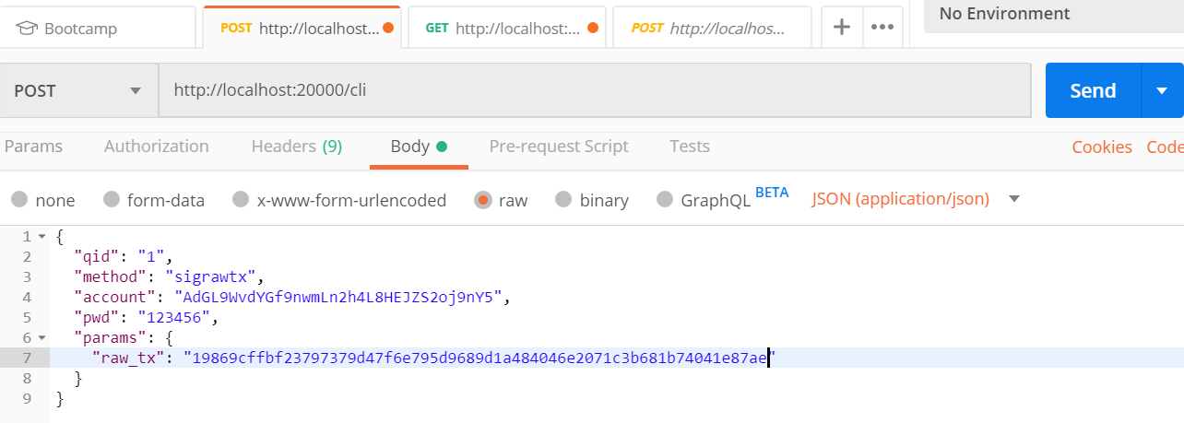
Task: Open the POST HTTP method dropdown
Action: pyautogui.click(x=78, y=90)
